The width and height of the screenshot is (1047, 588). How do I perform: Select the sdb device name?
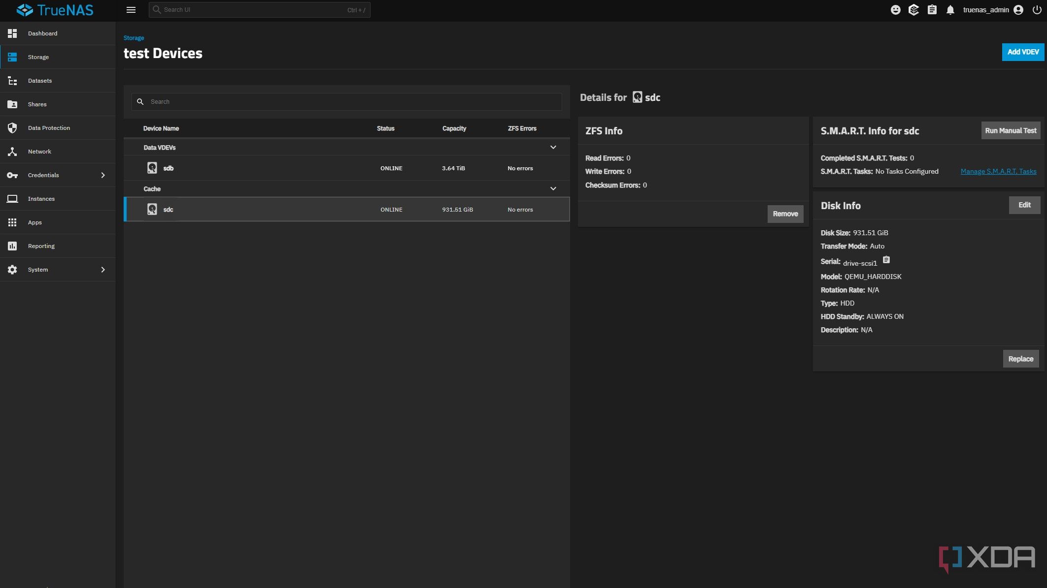pos(169,168)
